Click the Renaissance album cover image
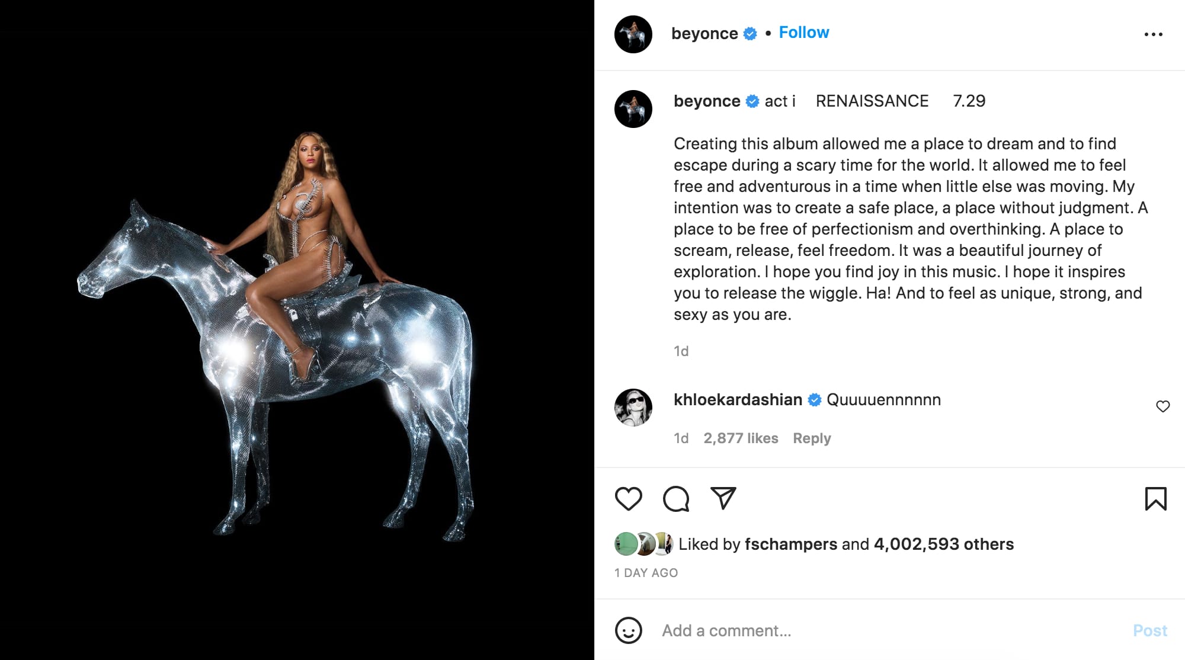This screenshot has width=1185, height=660. (296, 330)
